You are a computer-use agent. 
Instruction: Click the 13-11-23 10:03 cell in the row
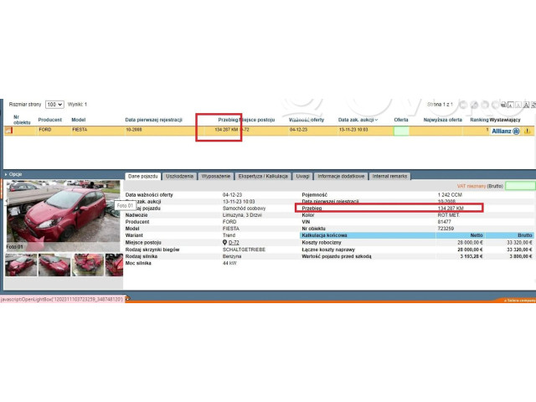click(353, 130)
